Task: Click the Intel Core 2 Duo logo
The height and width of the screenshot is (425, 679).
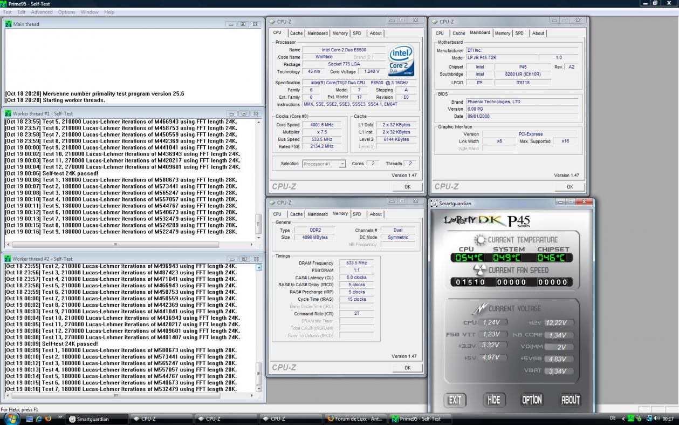Action: coord(401,60)
